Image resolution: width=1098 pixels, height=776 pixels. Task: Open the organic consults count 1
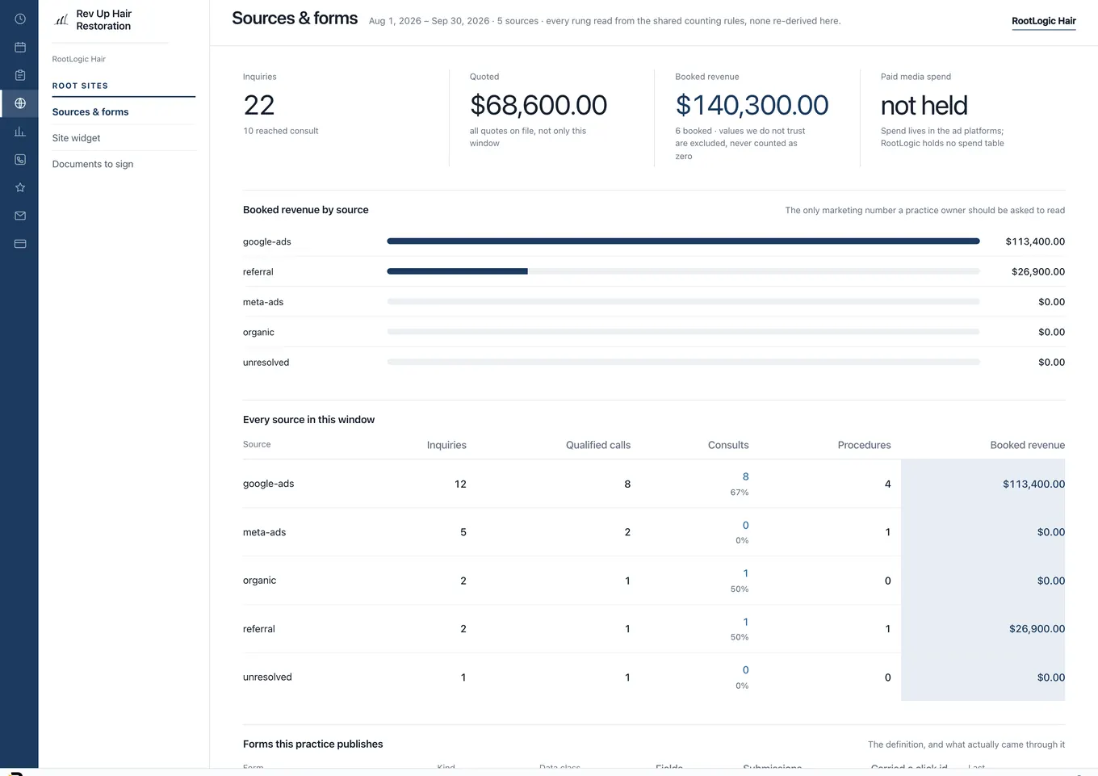click(x=745, y=573)
